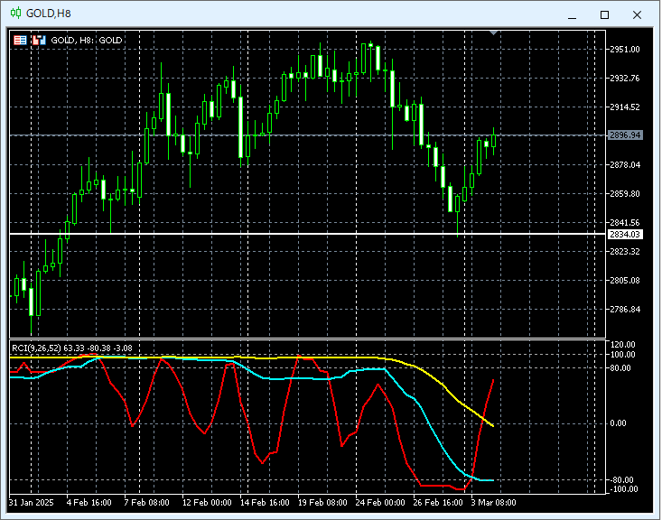Close the GOLD,H8 chart window
The image size is (662, 520).
click(639, 14)
